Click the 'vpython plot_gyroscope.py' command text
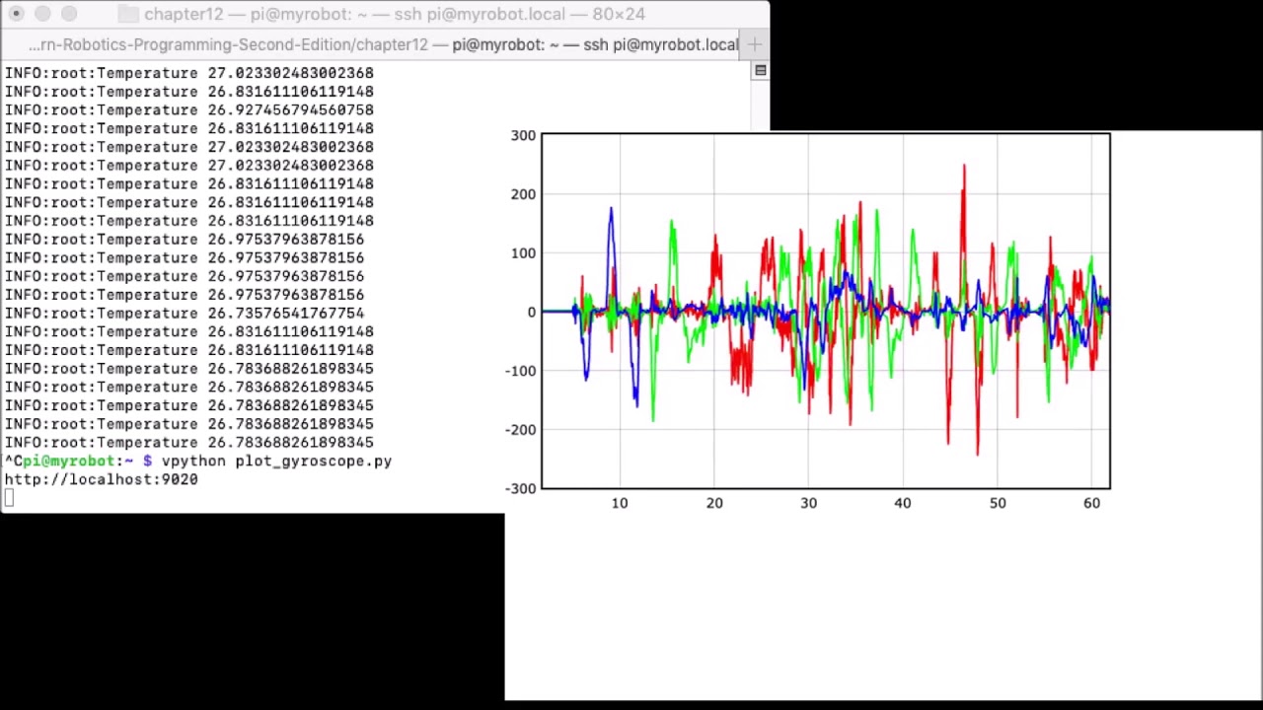Viewport: 1263px width, 710px height. [276, 461]
